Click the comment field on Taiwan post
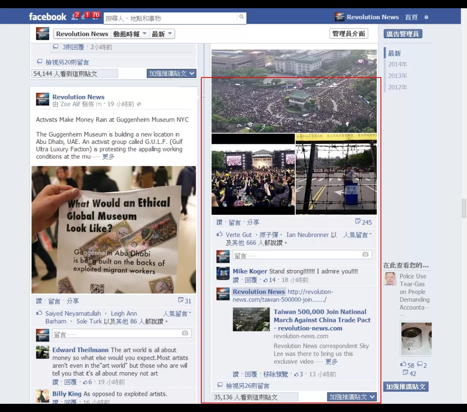 pos(302,254)
